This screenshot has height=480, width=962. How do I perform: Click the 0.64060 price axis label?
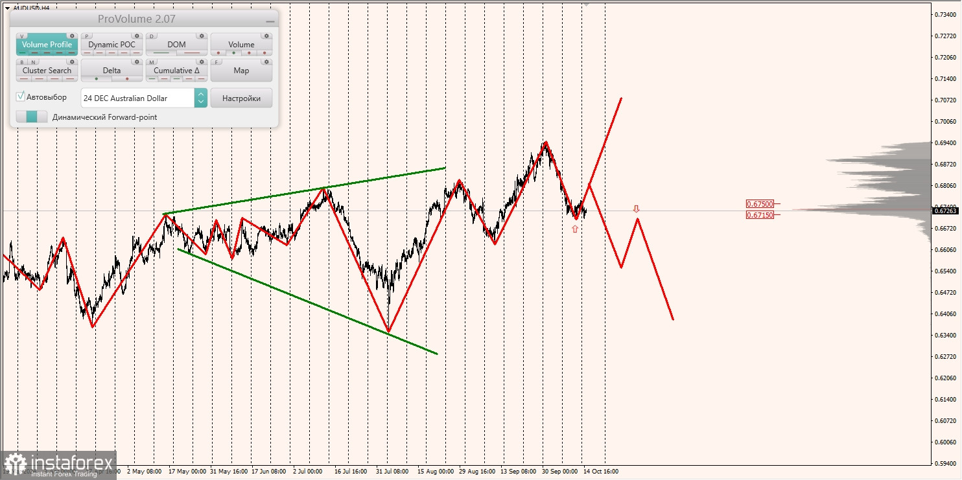[946, 314]
